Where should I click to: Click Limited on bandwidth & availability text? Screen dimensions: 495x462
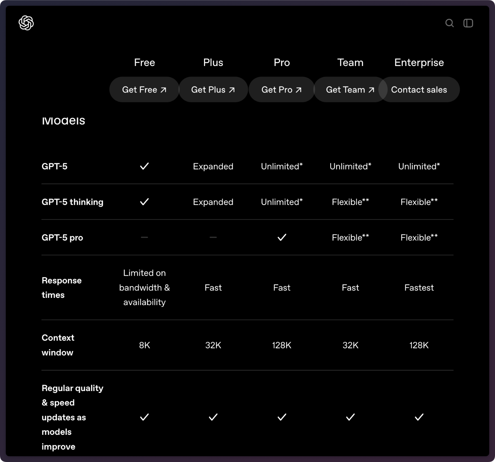144,288
